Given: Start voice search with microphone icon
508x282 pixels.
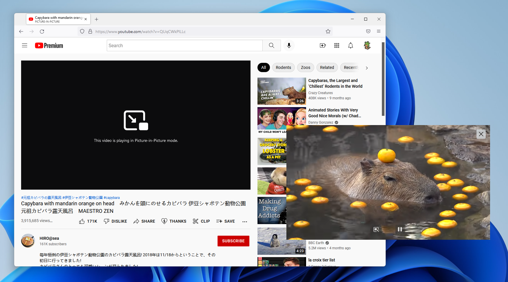Looking at the screenshot, I should pyautogui.click(x=289, y=45).
